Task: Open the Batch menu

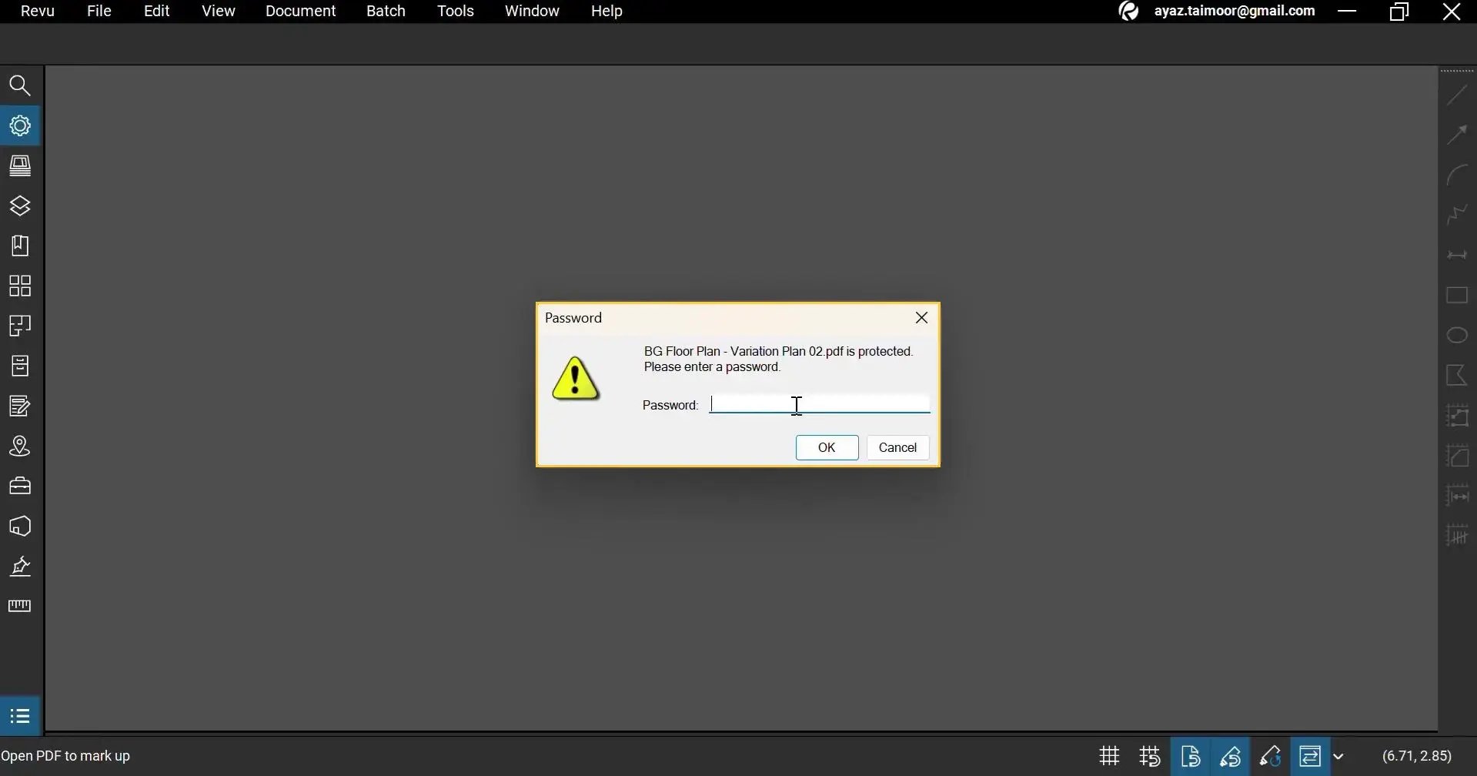Action: tap(386, 11)
